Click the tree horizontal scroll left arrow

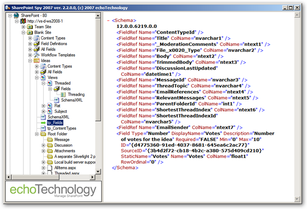tap(9, 177)
